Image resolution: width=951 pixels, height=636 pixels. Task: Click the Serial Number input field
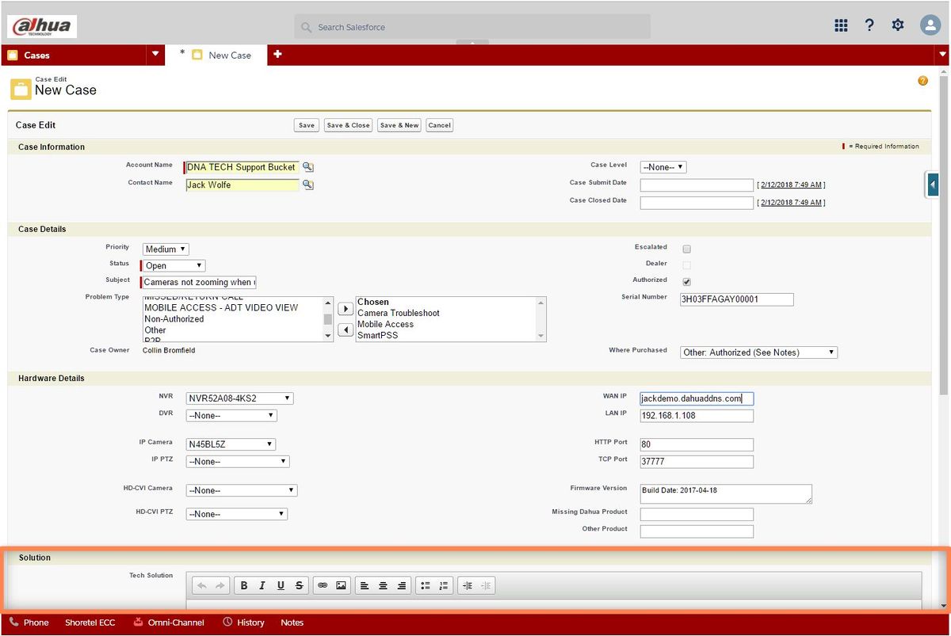click(736, 299)
